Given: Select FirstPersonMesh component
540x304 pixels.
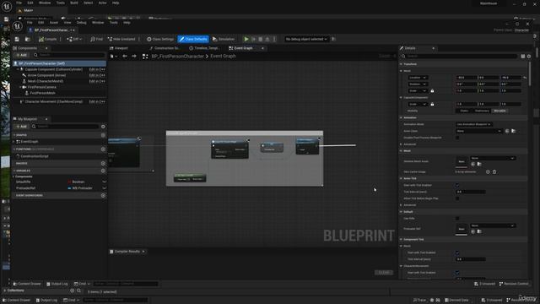Looking at the screenshot, I should (42, 93).
